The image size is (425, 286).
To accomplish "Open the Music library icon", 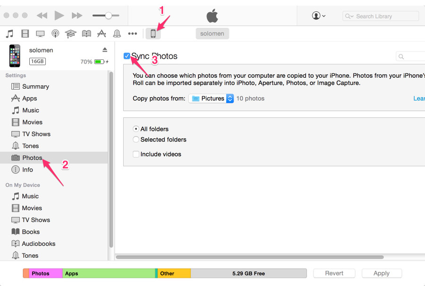I will pyautogui.click(x=10, y=34).
